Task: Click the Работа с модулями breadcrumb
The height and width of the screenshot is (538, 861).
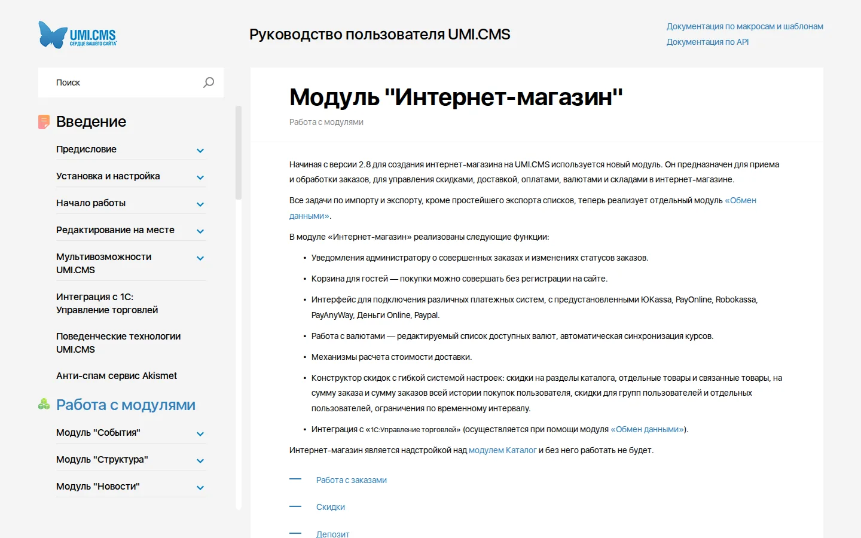Action: [326, 122]
